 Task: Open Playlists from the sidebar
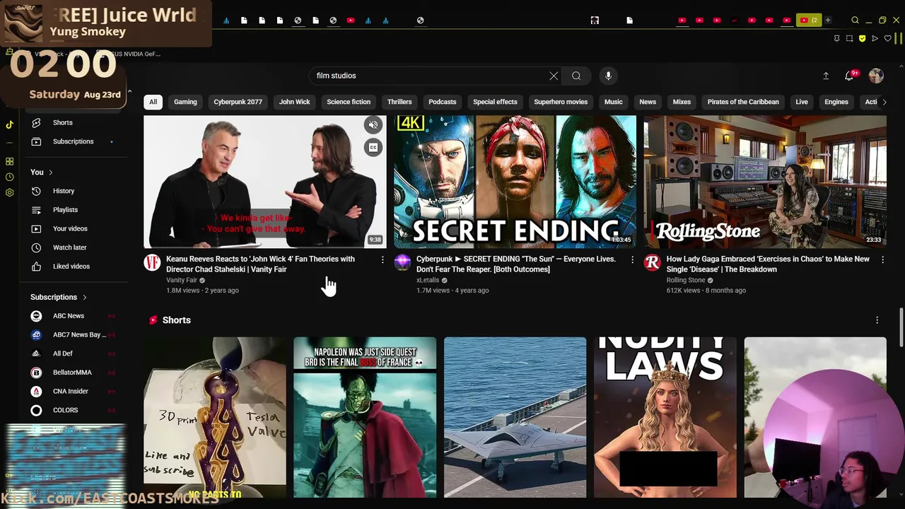tap(65, 210)
